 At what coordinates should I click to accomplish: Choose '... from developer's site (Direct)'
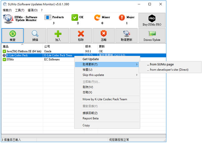167,70
